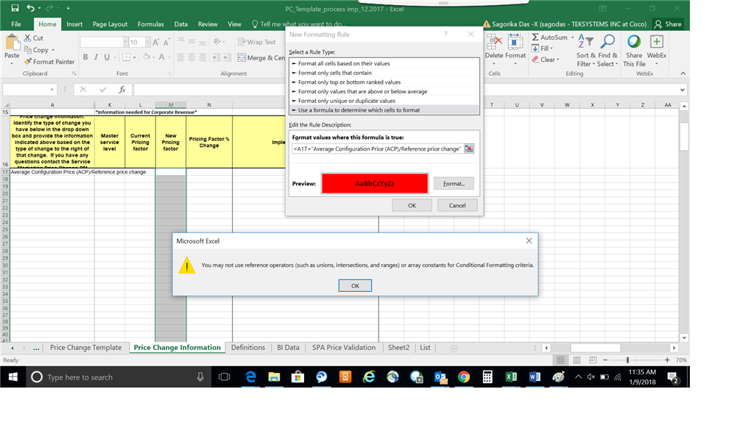Close the Microsoft Excel warning dialog
Screen dimensions: 754x439
pyautogui.click(x=529, y=240)
